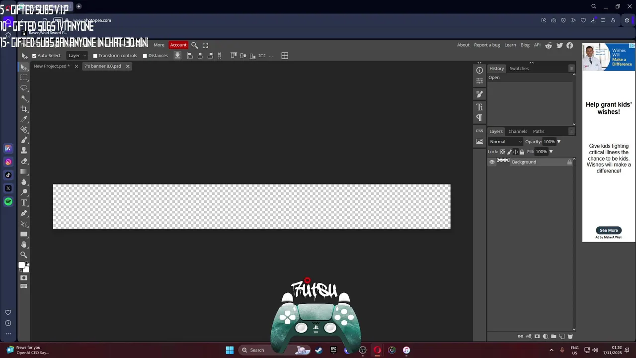Switch to the Channels tab
Image resolution: width=636 pixels, height=358 pixels.
pos(518,131)
